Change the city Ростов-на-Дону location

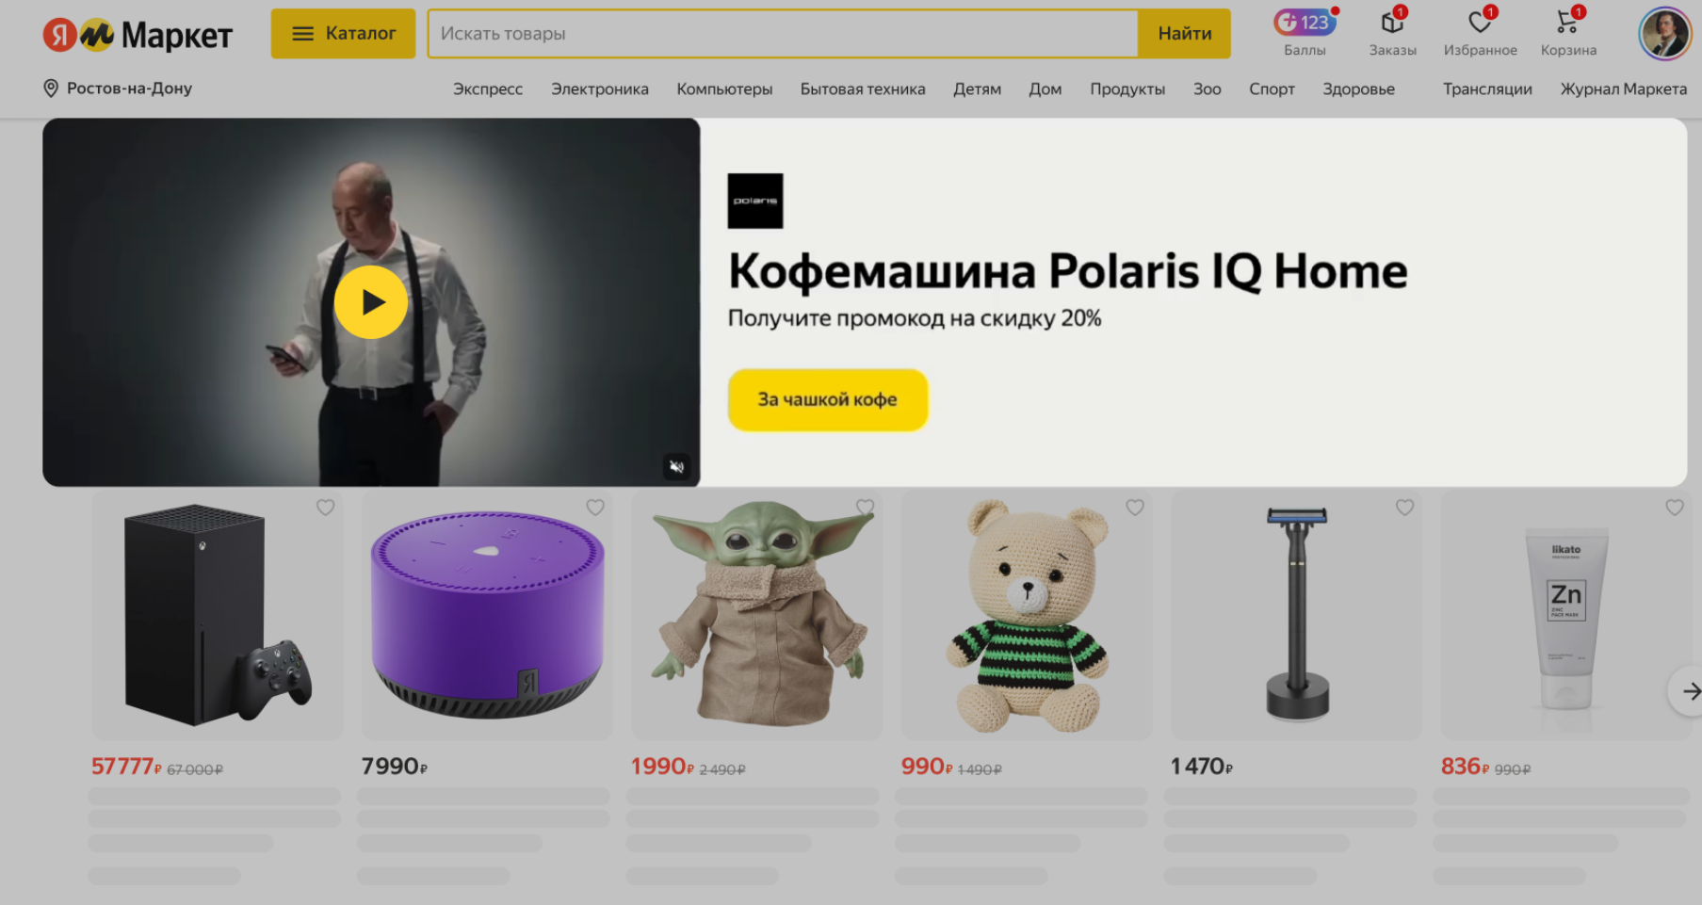click(x=118, y=89)
